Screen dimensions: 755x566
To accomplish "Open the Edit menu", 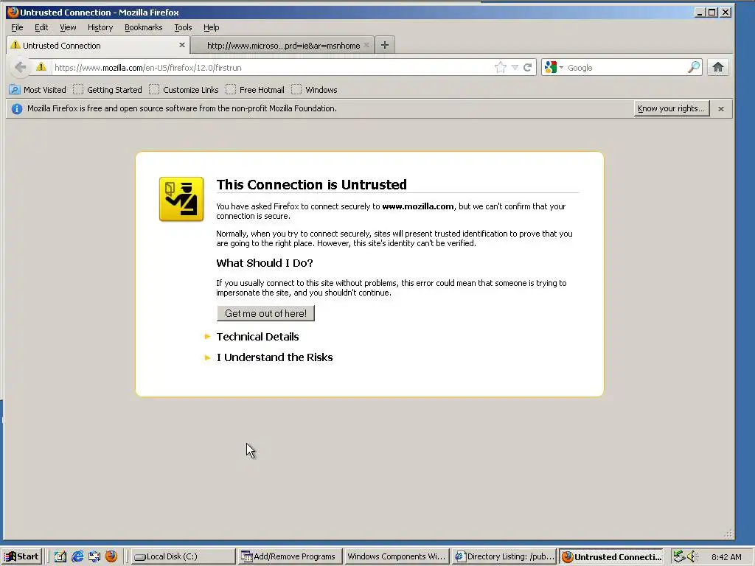I will [41, 27].
